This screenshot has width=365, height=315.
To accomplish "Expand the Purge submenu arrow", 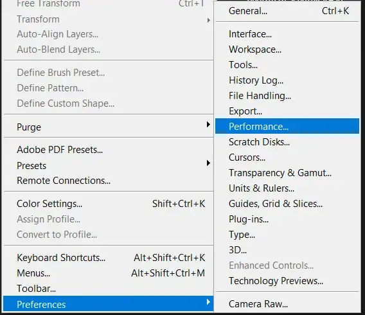I will coord(208,125).
